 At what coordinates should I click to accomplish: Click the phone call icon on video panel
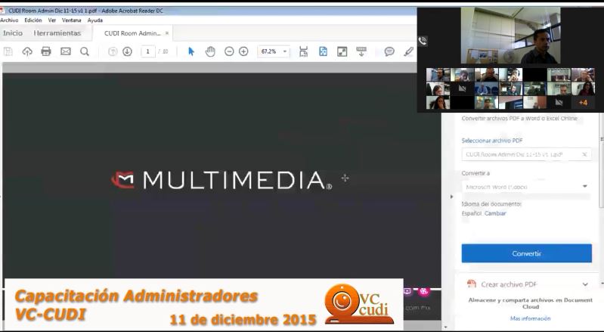(422, 41)
